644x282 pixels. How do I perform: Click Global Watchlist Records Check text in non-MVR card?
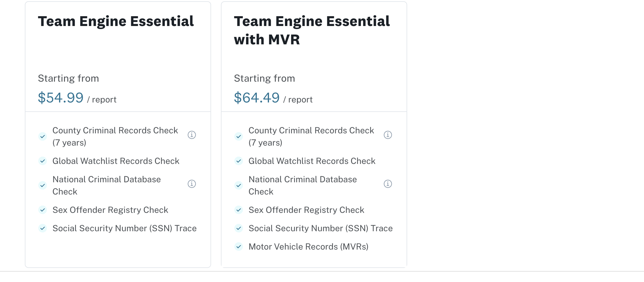[x=116, y=161]
